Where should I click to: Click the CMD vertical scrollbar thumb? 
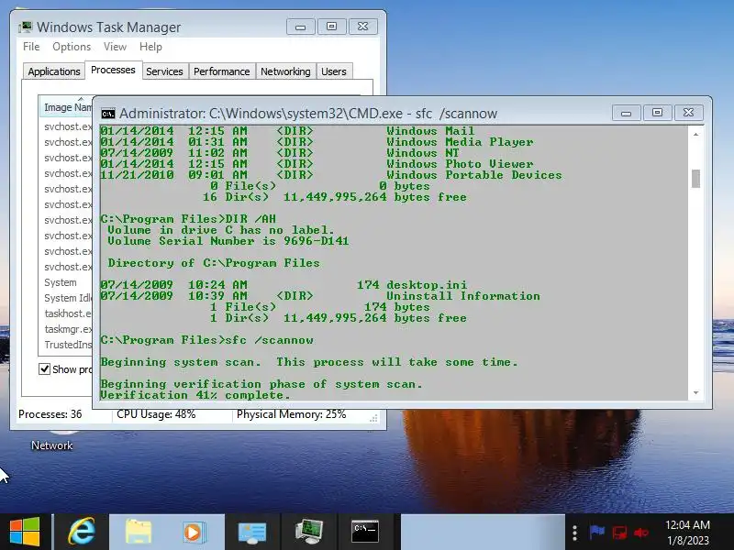point(696,179)
